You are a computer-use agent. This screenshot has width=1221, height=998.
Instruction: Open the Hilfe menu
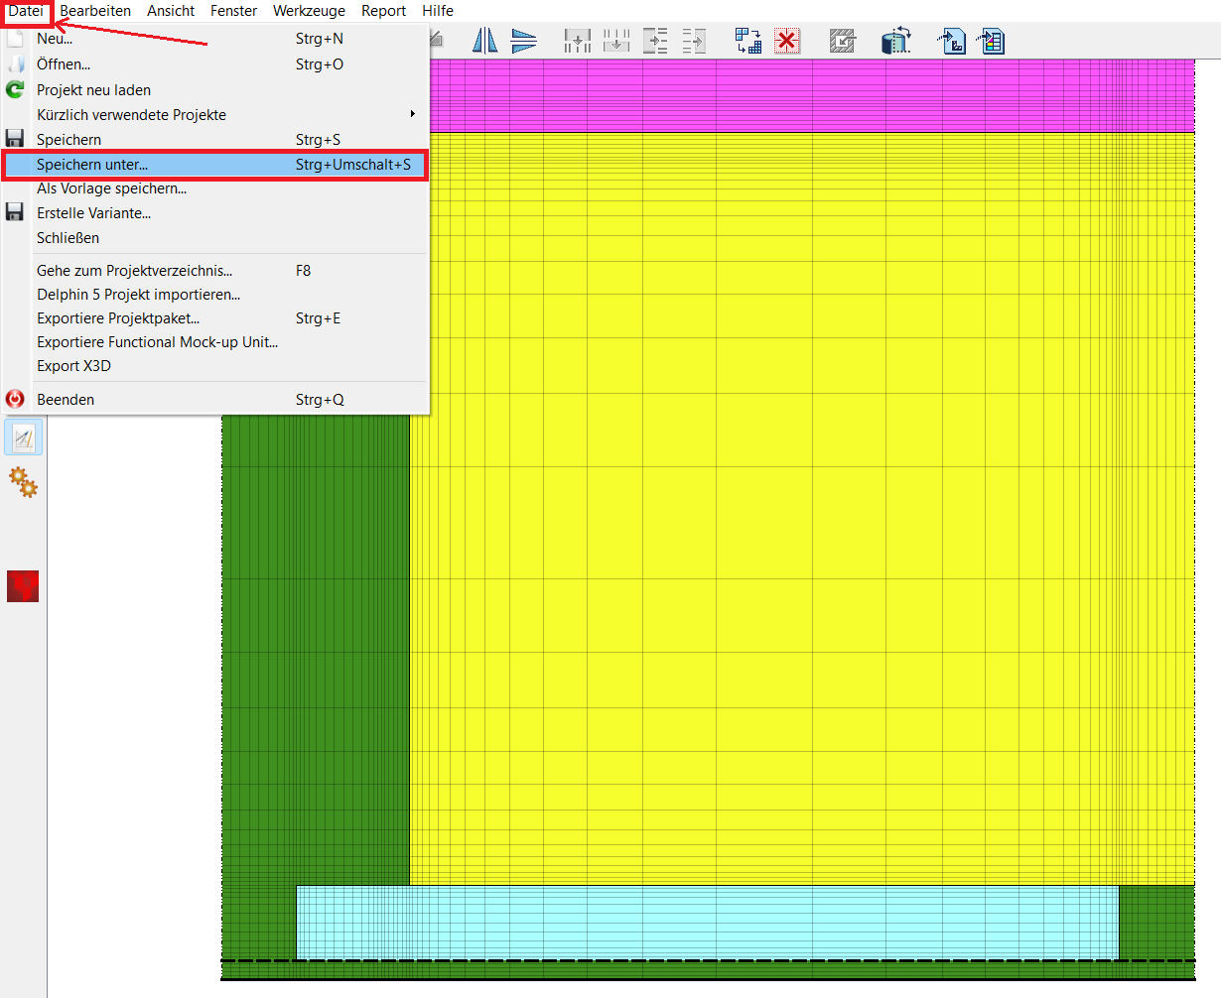tap(438, 11)
